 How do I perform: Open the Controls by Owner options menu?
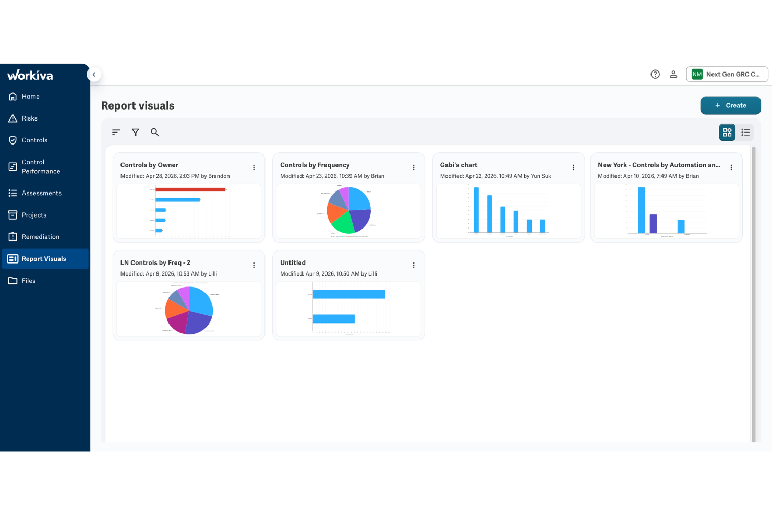tap(254, 167)
